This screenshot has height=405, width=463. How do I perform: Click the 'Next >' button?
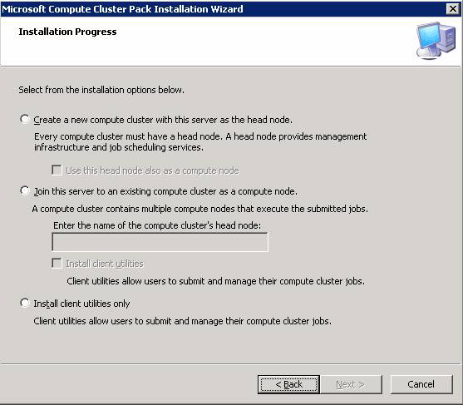pyautogui.click(x=351, y=384)
